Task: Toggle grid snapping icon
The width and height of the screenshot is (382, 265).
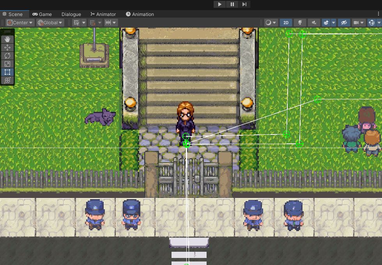Action: [92, 23]
